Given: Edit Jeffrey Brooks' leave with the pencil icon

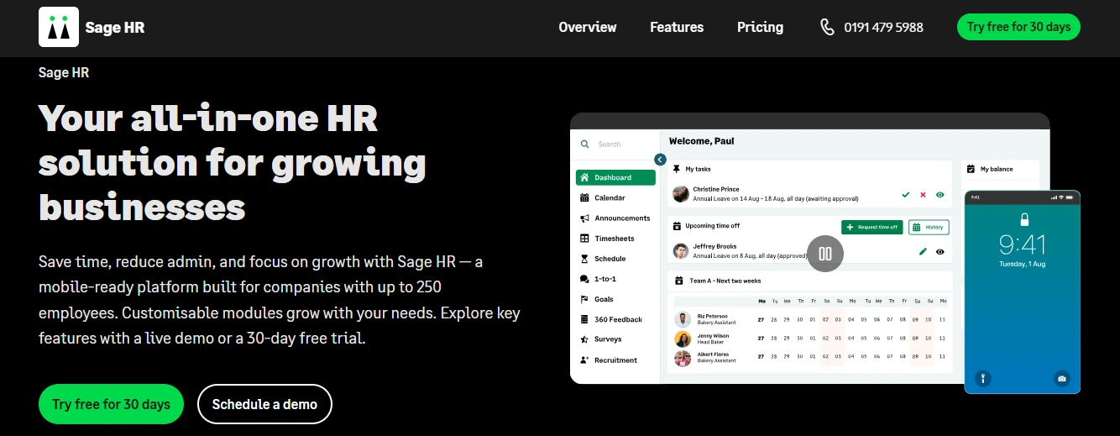Looking at the screenshot, I should click(923, 251).
